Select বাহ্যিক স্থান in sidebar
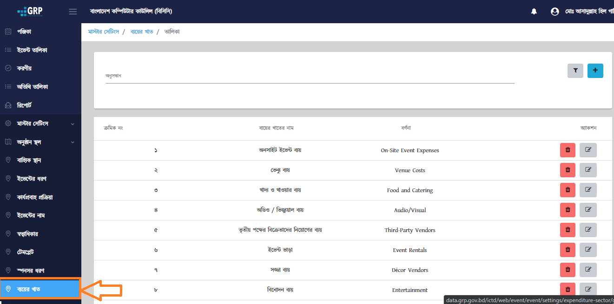 (40, 160)
